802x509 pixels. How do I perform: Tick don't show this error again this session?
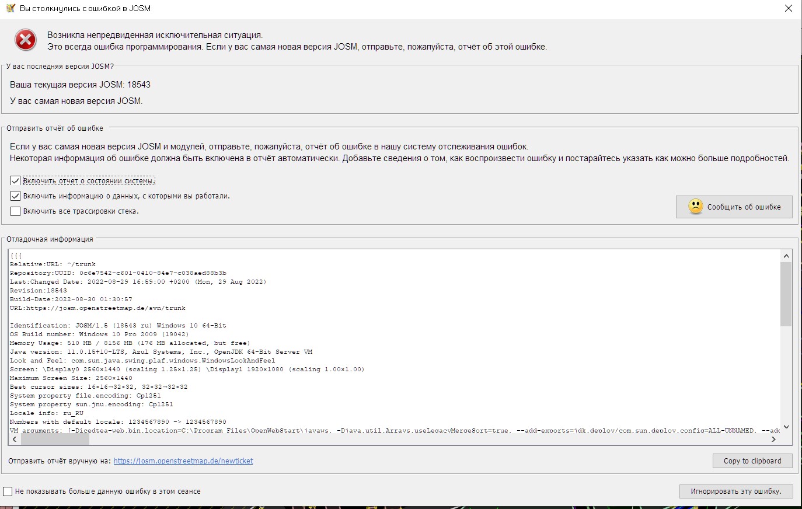[x=8, y=491]
